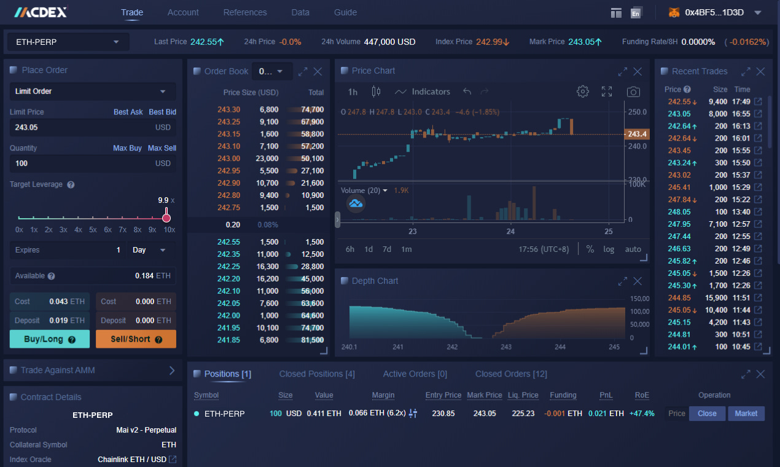This screenshot has height=467, width=780.
Task: Open the ETH-PERP contract selector dropdown
Action: pyautogui.click(x=68, y=42)
